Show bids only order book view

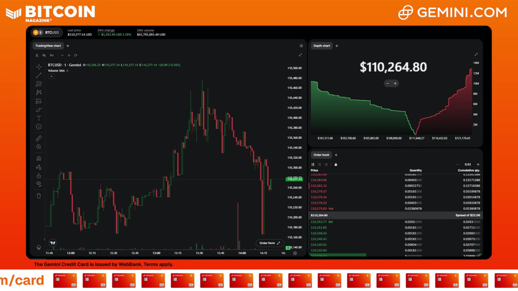click(319, 164)
